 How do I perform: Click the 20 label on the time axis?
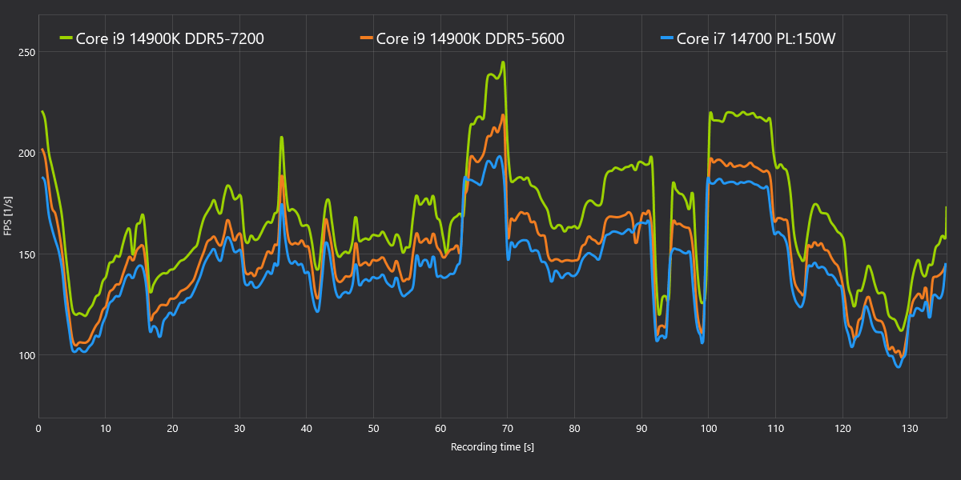click(x=172, y=429)
